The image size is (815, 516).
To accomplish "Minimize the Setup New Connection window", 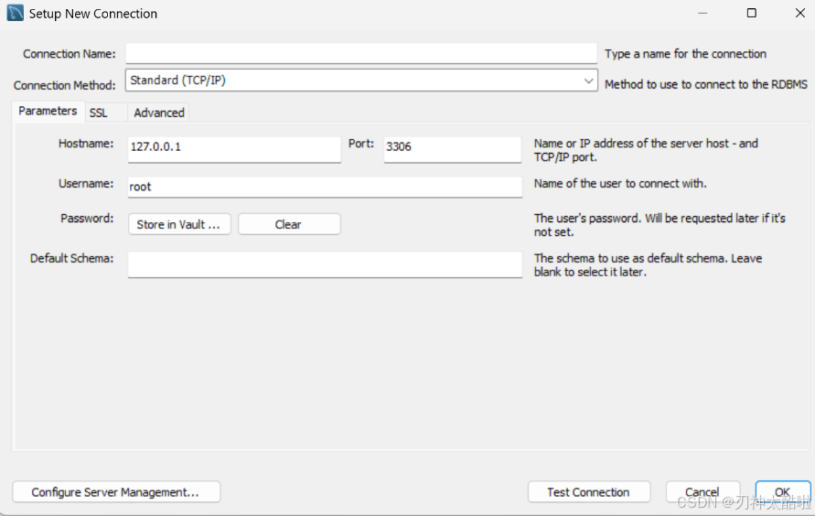I will coord(702,13).
